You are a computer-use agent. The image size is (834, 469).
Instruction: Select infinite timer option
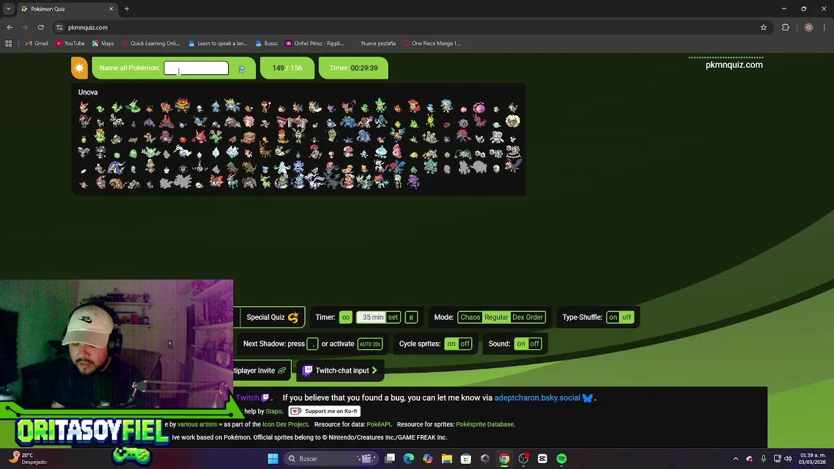pyautogui.click(x=345, y=317)
